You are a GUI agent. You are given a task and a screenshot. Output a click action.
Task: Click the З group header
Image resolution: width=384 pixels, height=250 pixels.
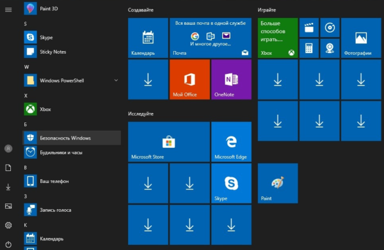tap(25, 196)
